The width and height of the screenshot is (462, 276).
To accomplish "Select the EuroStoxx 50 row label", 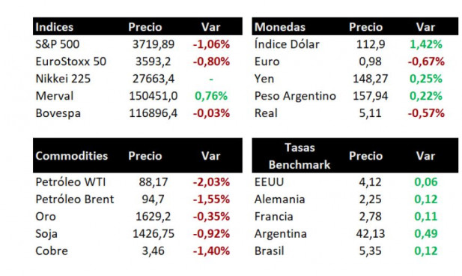I will pyautogui.click(x=70, y=61).
